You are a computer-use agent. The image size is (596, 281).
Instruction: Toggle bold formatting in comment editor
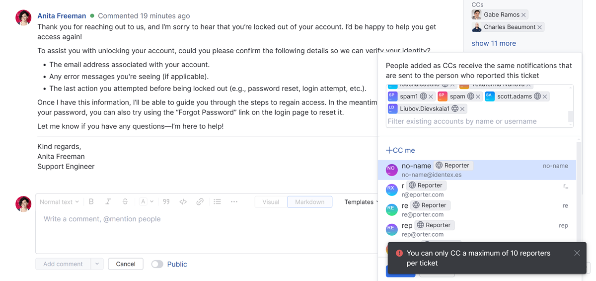(x=91, y=202)
